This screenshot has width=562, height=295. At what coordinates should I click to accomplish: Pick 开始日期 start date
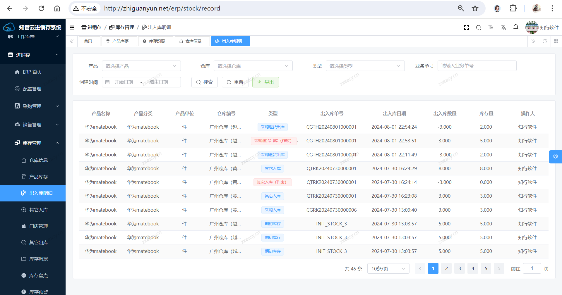point(124,82)
